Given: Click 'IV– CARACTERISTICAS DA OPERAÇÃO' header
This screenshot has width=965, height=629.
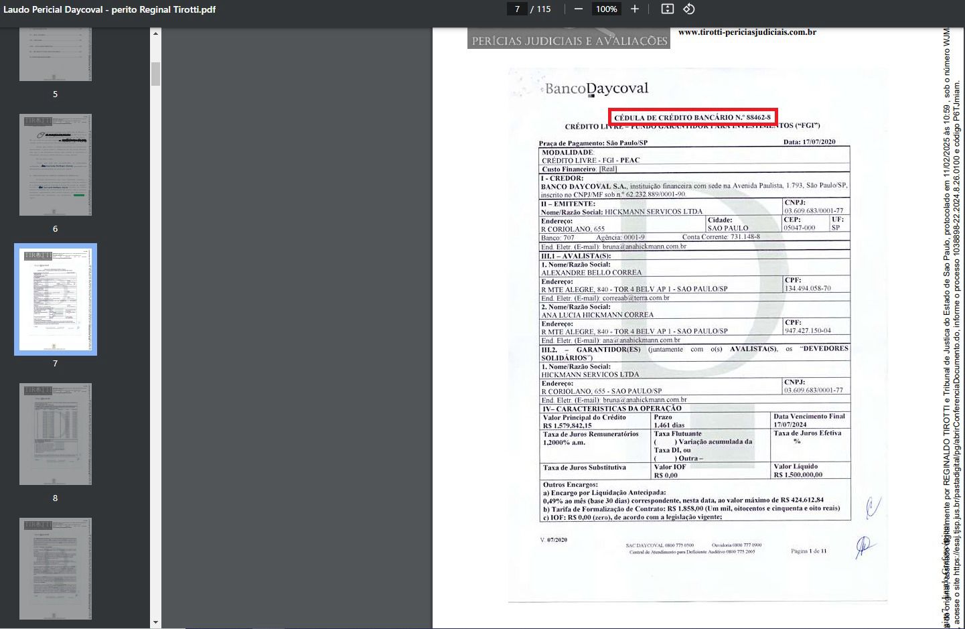Looking at the screenshot, I should click(612, 409).
